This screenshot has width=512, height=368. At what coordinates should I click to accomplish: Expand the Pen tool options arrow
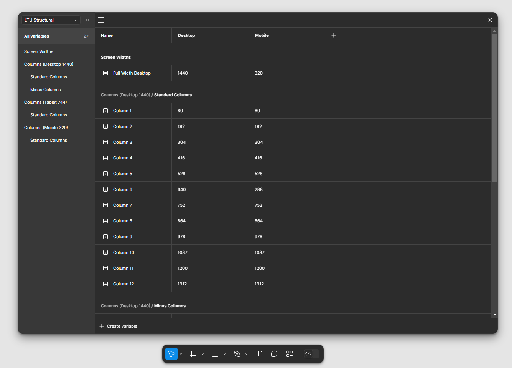click(247, 354)
